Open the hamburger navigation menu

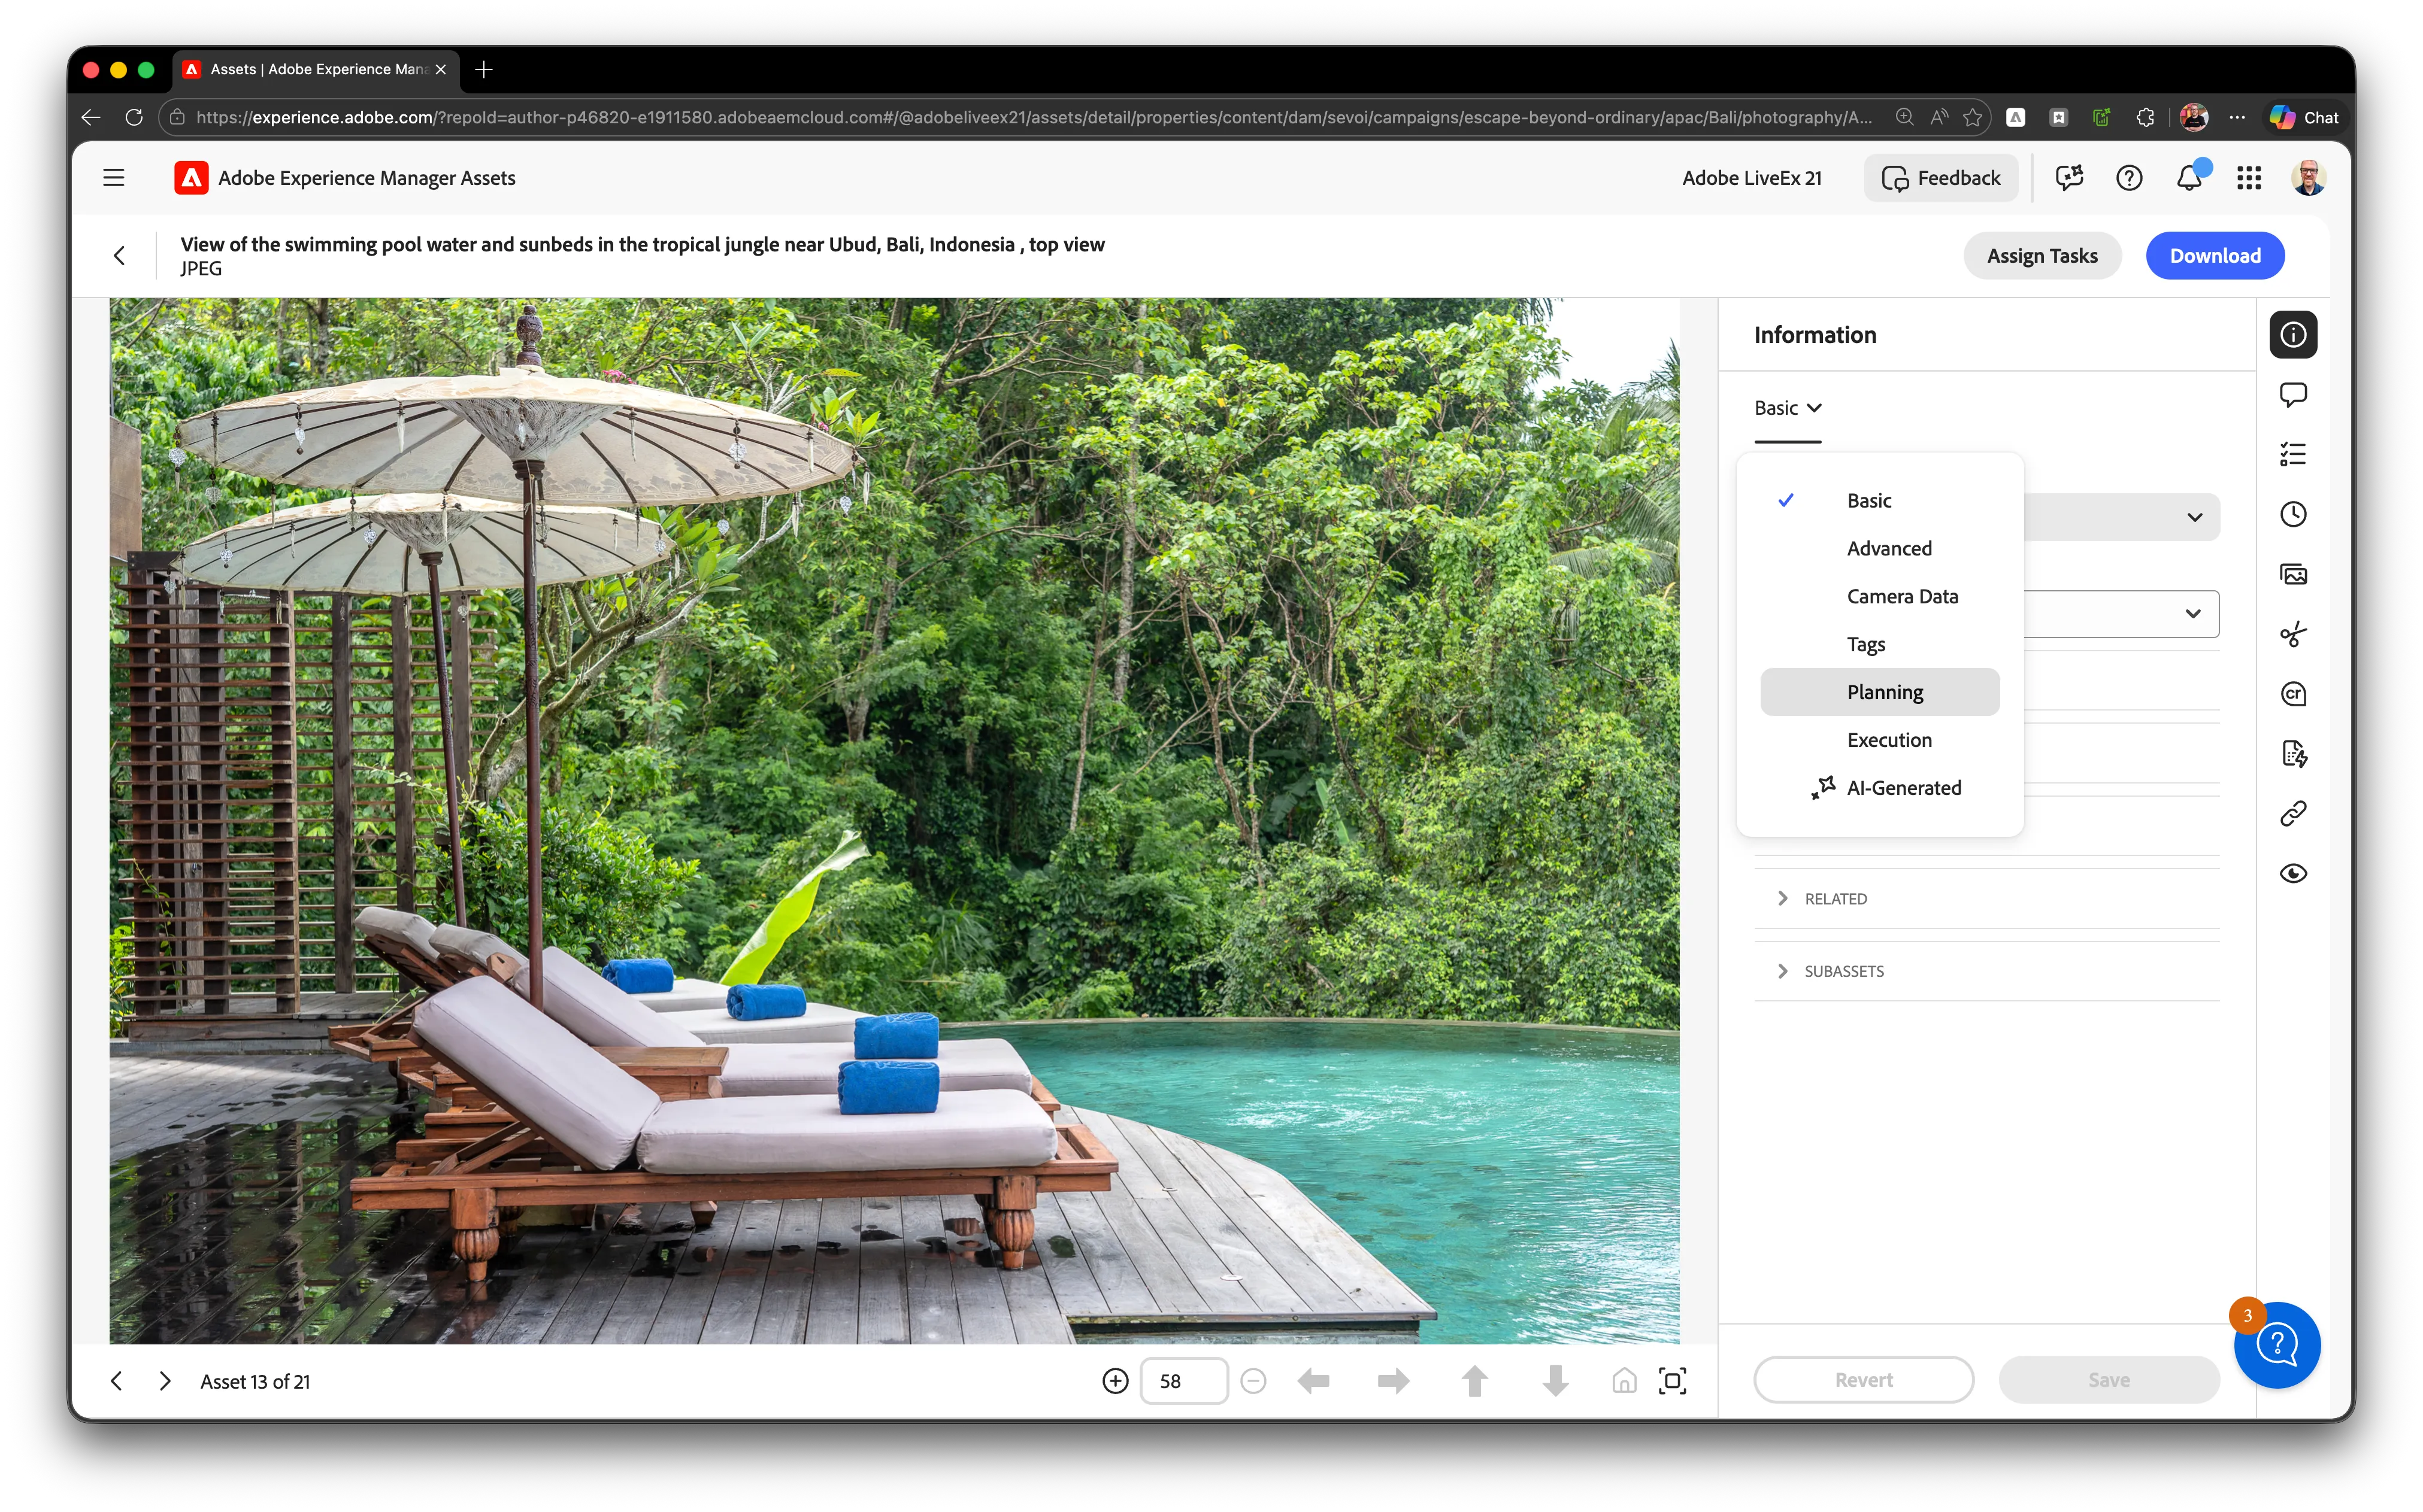(x=114, y=178)
